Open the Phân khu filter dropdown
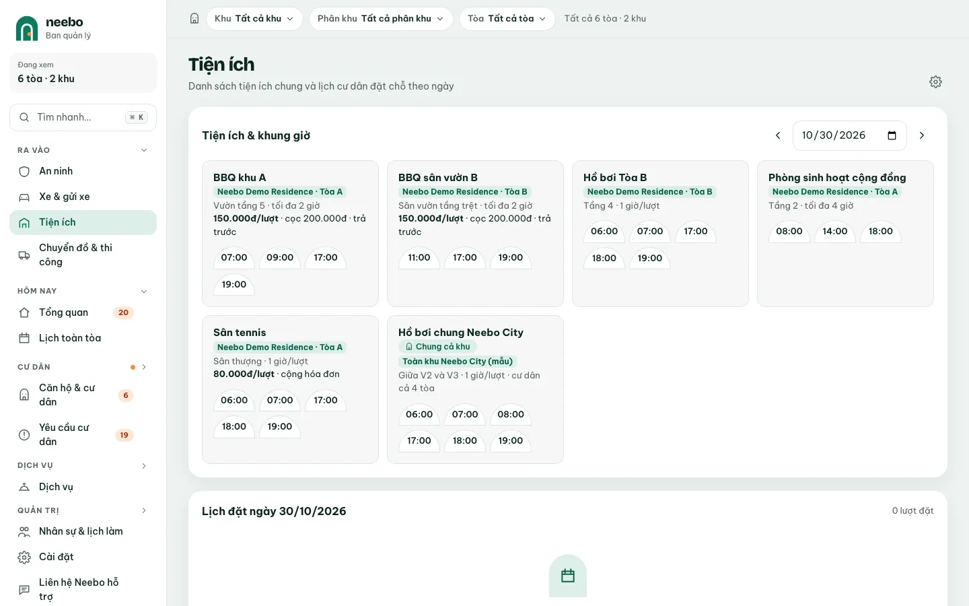The width and height of the screenshot is (969, 606). tap(381, 19)
